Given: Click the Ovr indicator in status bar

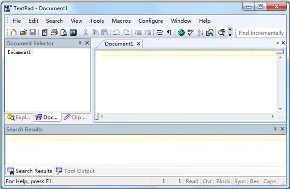Looking at the screenshot, I should tap(207, 181).
